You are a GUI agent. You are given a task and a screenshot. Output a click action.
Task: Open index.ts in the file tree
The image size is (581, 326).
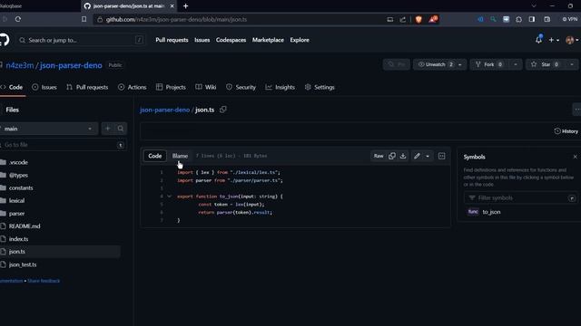[x=18, y=239]
